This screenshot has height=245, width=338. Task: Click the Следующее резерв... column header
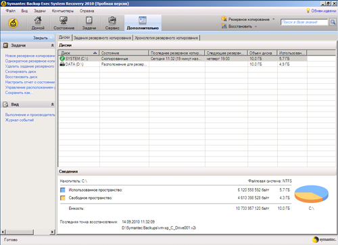coord(226,53)
